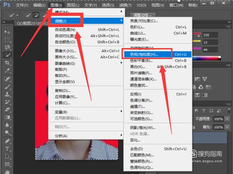Choose 去色(D) menu item

click(158, 149)
